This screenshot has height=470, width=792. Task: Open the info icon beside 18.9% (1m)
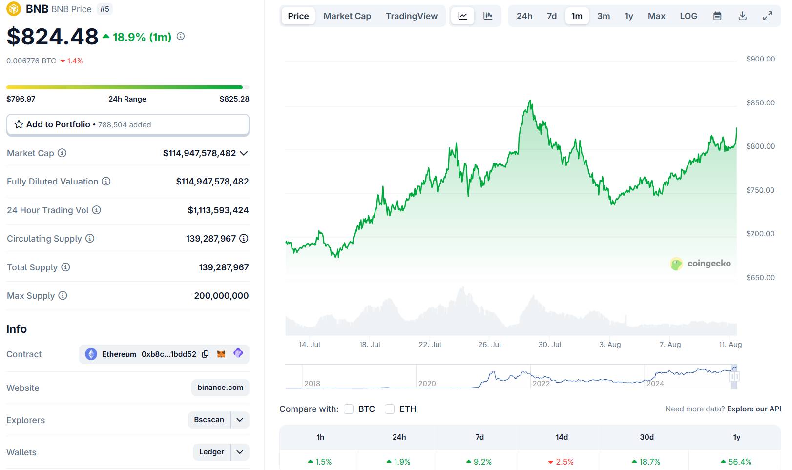[181, 36]
